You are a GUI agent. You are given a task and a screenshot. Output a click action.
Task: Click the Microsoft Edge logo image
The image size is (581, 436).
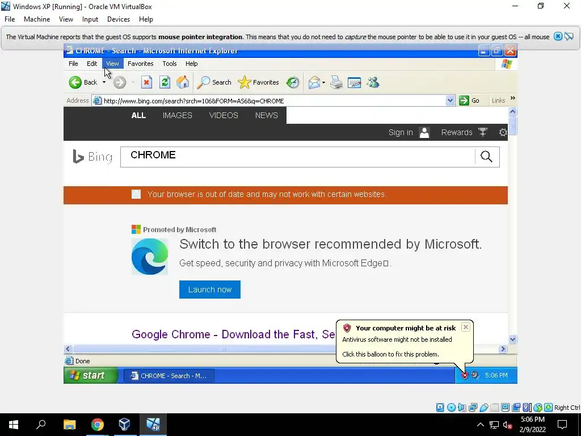(x=150, y=256)
